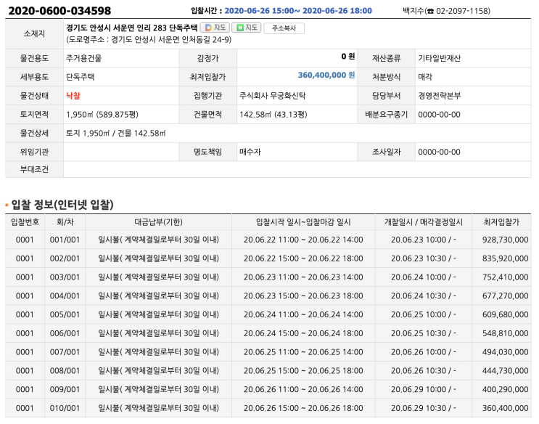Click the 입찰번호 column header

[25, 222]
